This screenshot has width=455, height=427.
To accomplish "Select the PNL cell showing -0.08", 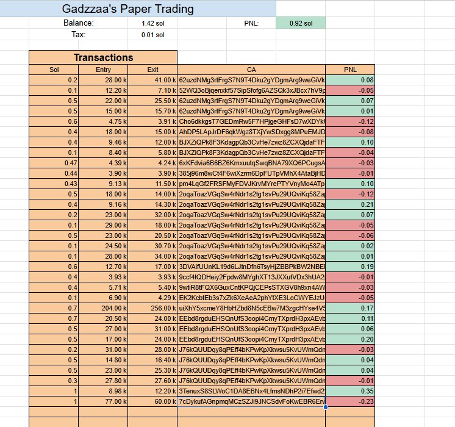I will (350, 132).
